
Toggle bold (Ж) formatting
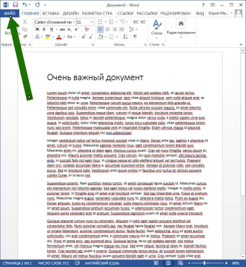coord(37,30)
